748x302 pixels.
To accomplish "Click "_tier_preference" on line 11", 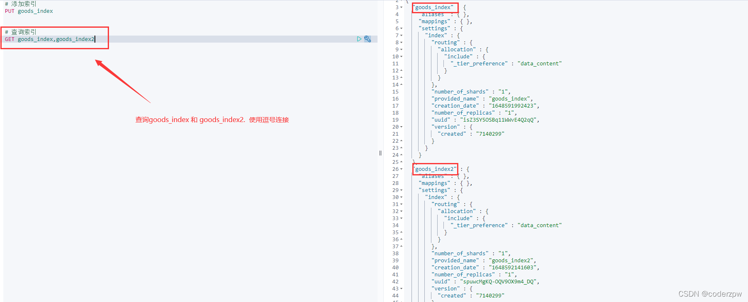I will click(x=479, y=64).
